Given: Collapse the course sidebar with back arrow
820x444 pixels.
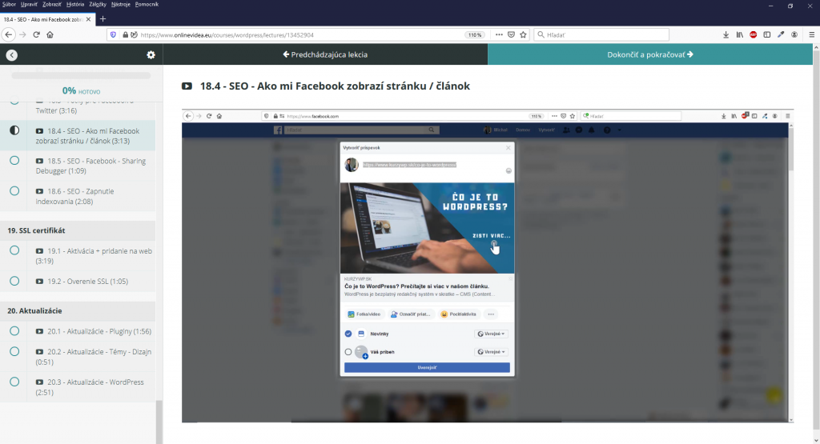Looking at the screenshot, I should click(11, 55).
